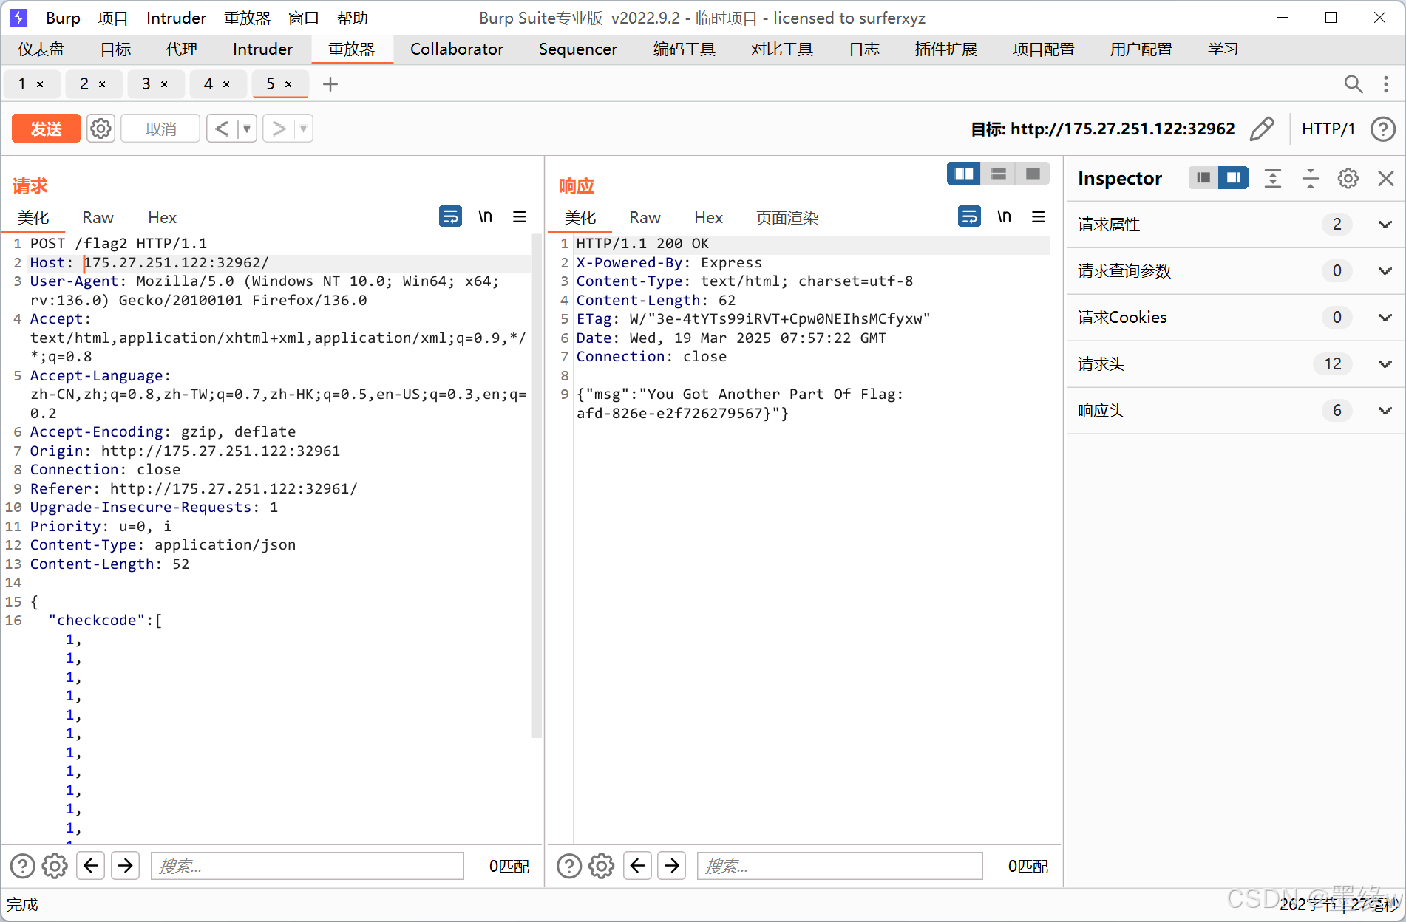
Task: Open the 插件扩展 extensions tab
Action: (946, 49)
